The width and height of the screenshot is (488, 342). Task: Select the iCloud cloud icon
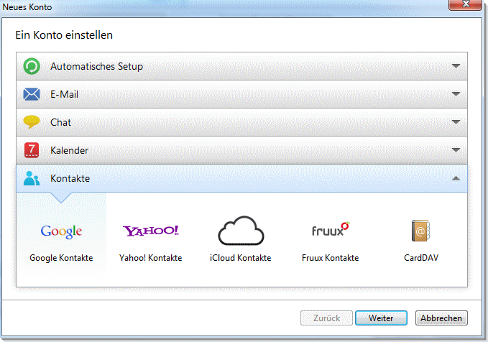coord(241,231)
